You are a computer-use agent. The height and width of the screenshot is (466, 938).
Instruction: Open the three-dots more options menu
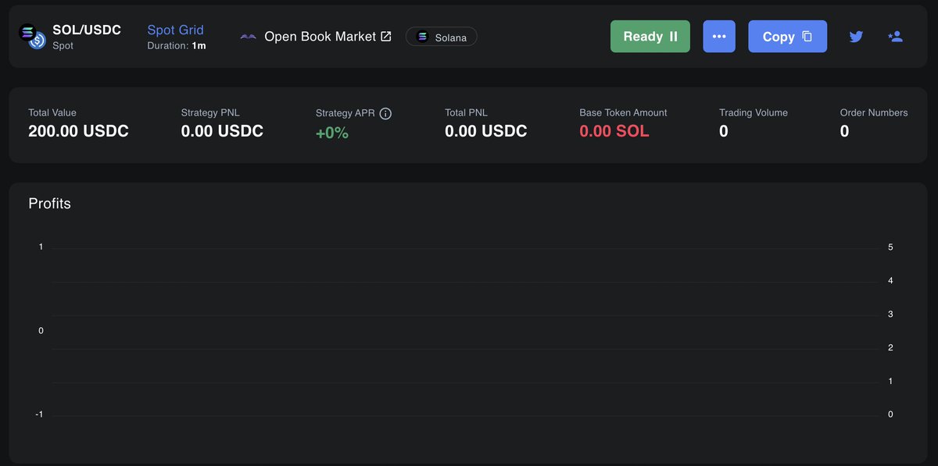pos(719,37)
